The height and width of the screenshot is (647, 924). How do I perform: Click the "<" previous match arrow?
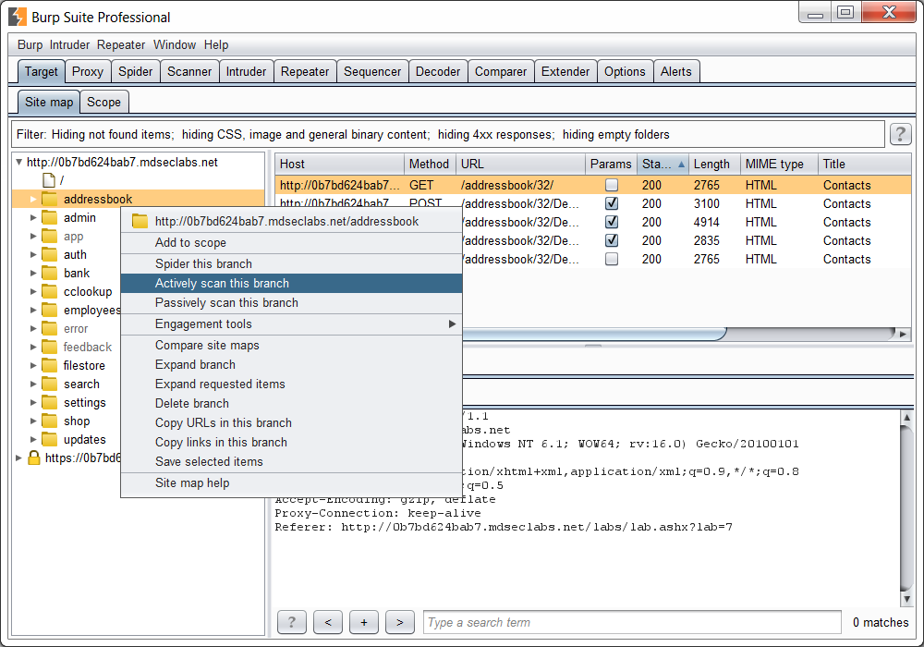[x=327, y=622]
